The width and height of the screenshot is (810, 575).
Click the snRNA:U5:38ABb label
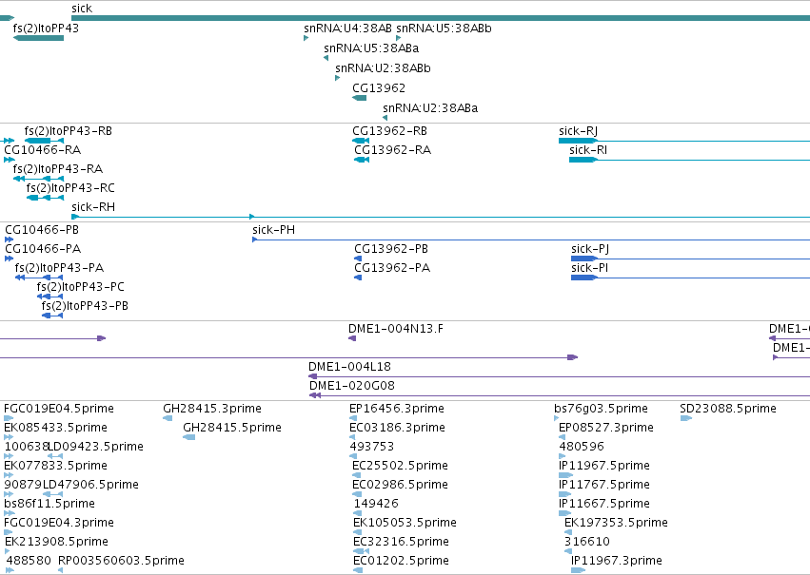tap(444, 28)
